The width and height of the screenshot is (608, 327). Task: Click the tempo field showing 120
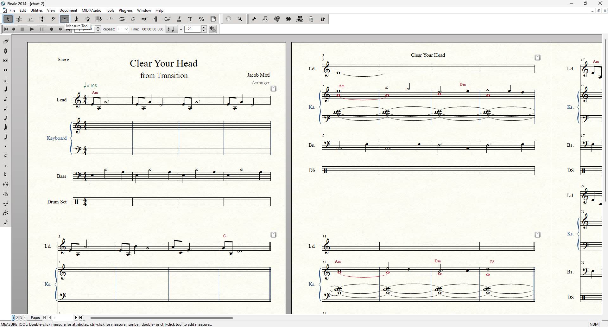193,29
